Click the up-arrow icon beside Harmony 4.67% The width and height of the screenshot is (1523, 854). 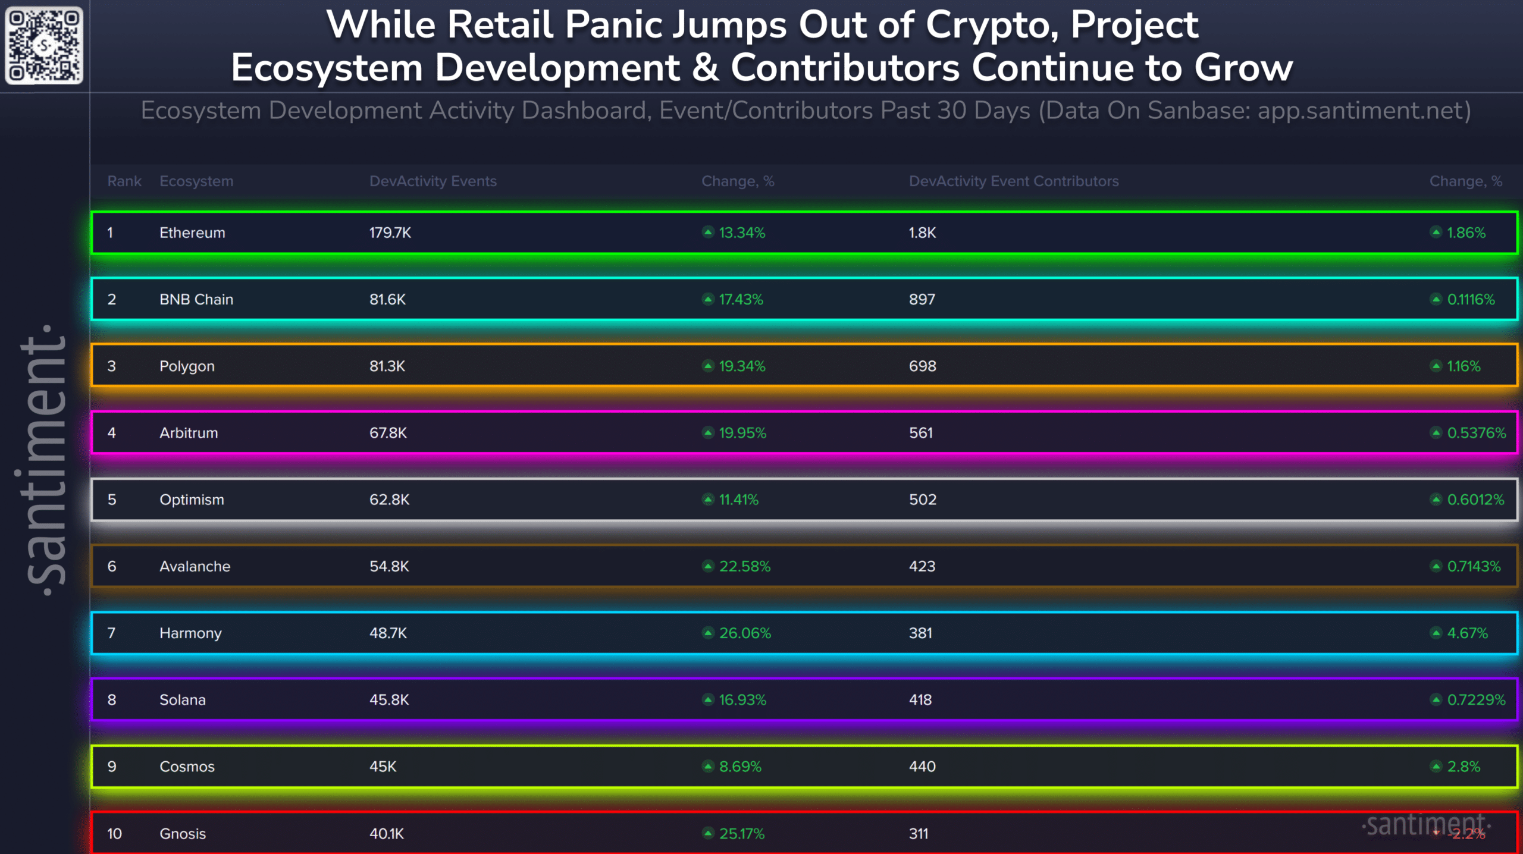1436,633
